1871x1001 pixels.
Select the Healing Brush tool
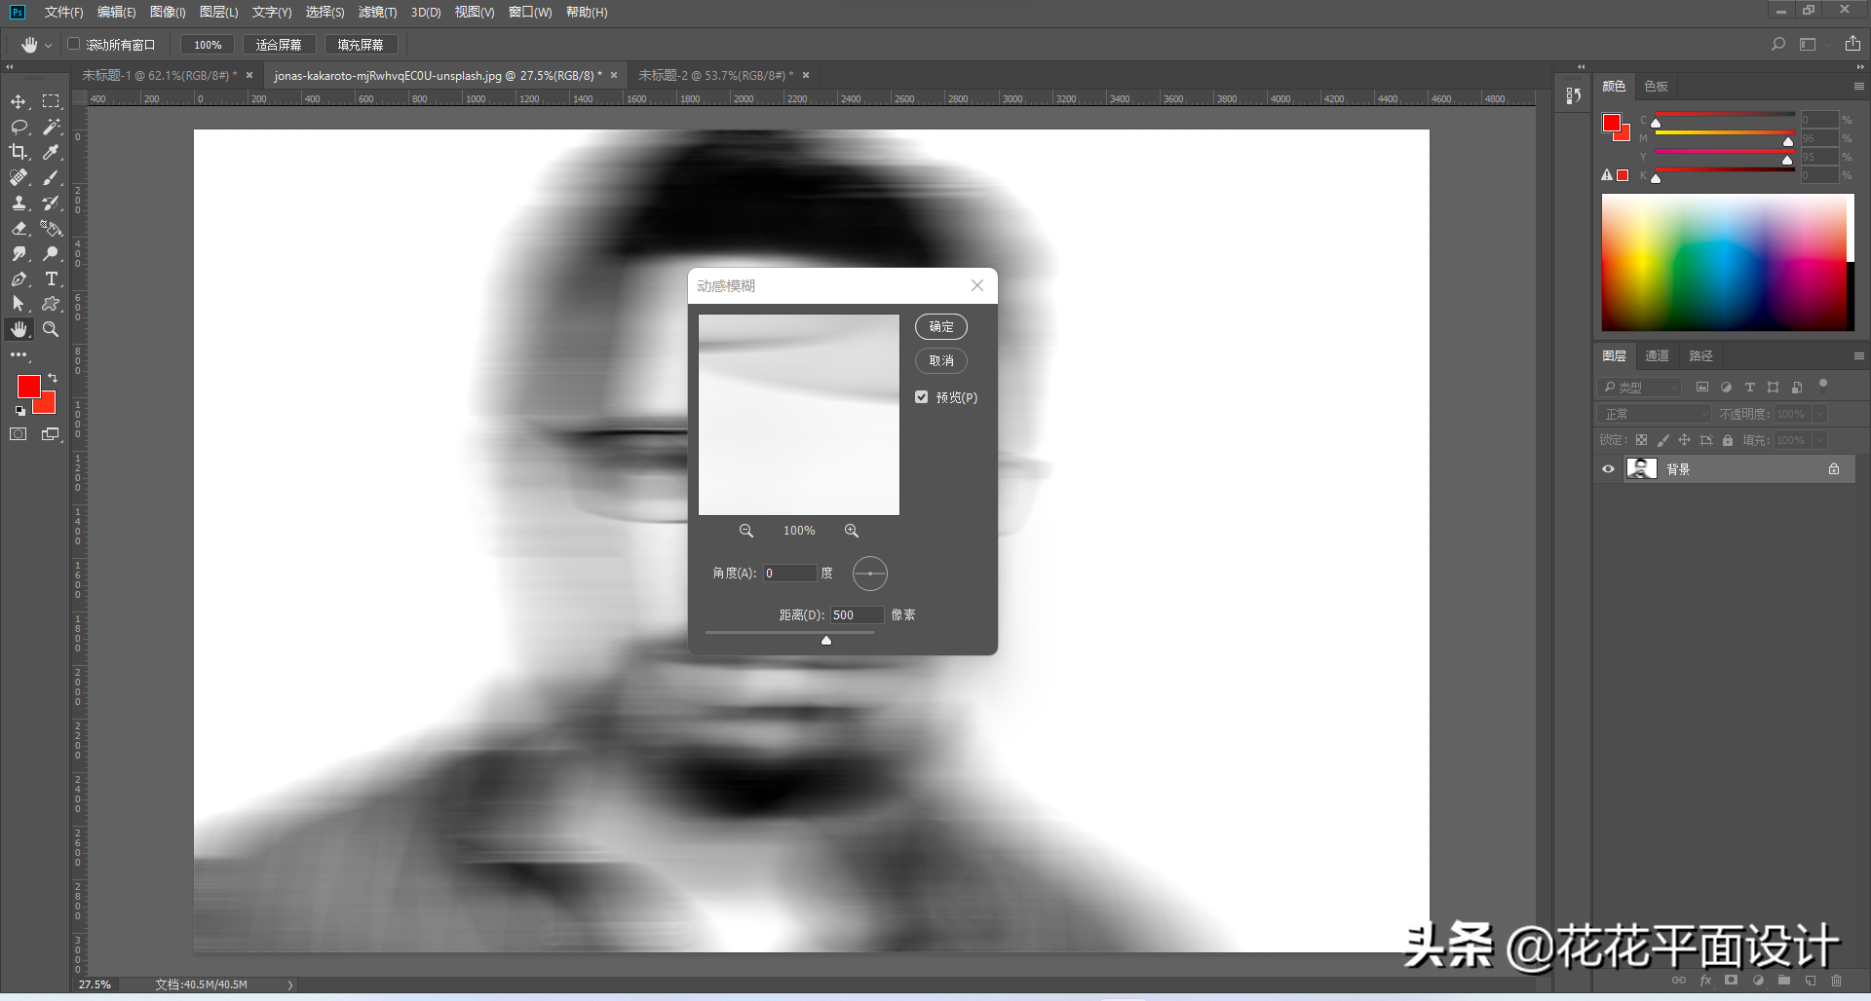tap(19, 177)
